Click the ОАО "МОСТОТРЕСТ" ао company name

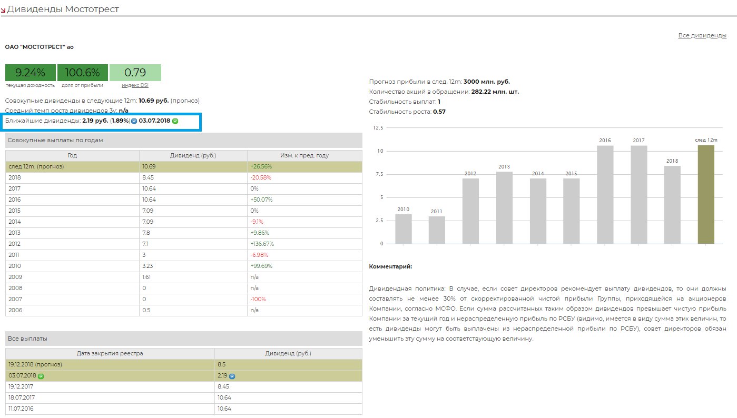40,47
